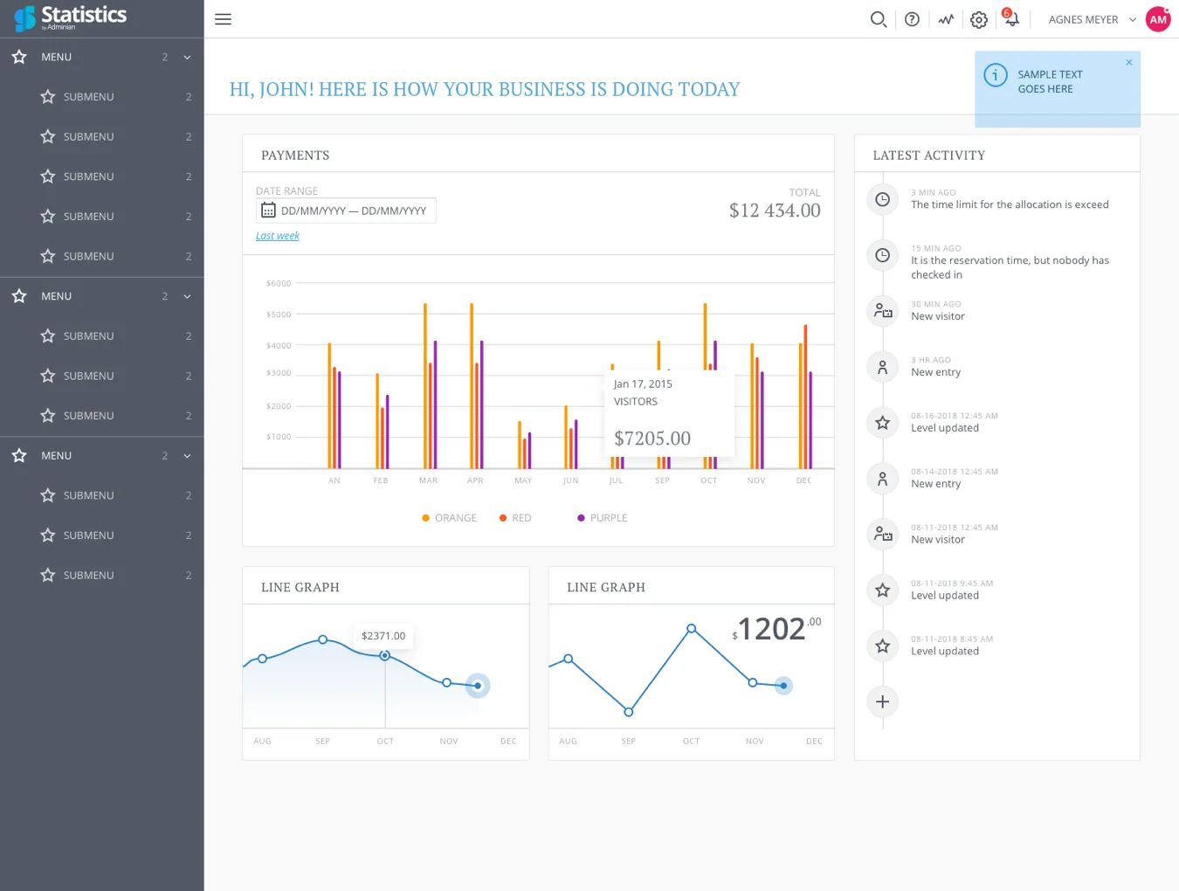Open the settings gear icon
The height and width of the screenshot is (891, 1179).
tap(979, 19)
